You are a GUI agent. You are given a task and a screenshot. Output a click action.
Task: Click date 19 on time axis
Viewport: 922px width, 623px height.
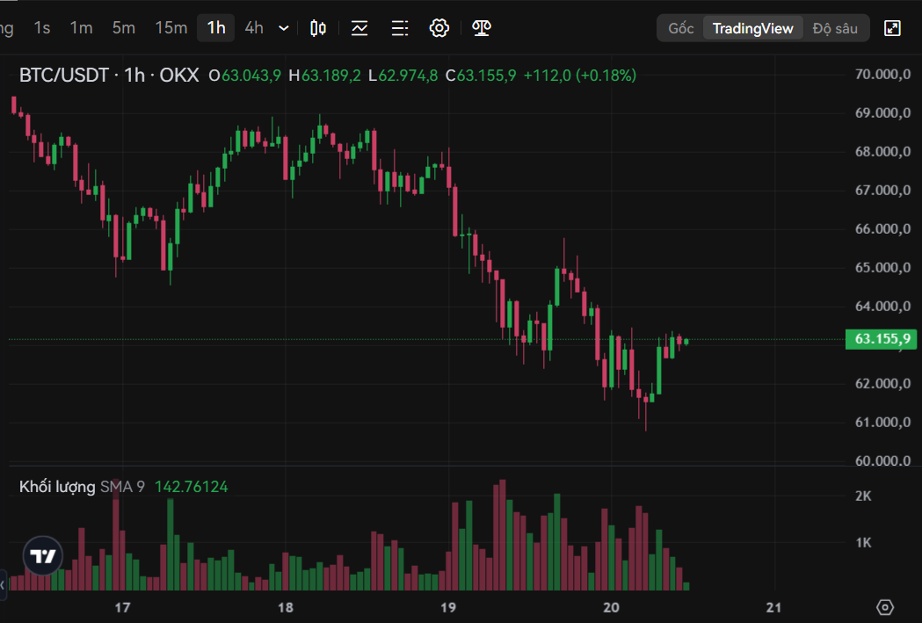tap(448, 607)
